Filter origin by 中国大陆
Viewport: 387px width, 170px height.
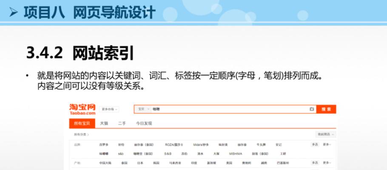coord(105,163)
